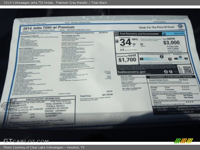200x150 pixels.
Task: Click the greenhouse gas rating marker 8
Action: (x=161, y=57)
